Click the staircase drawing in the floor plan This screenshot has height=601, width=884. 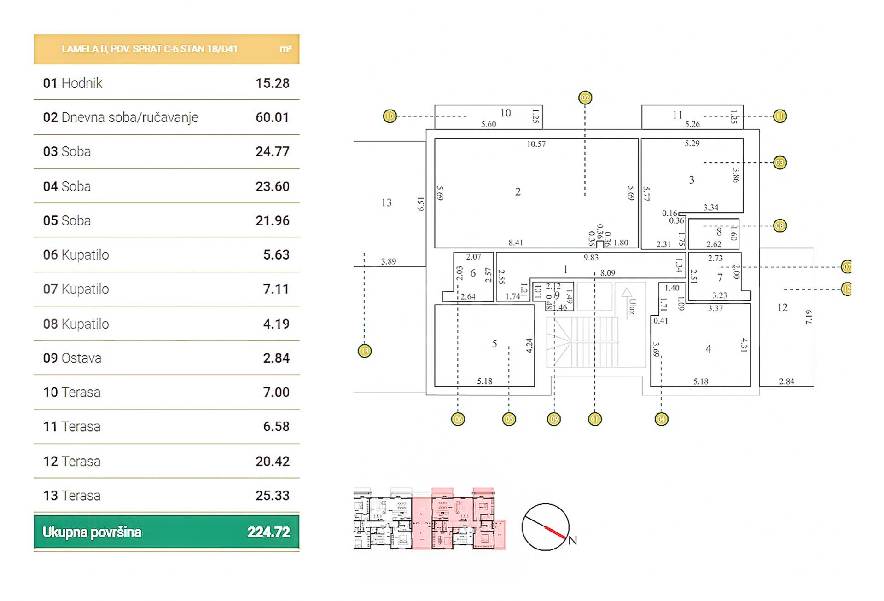[x=582, y=342]
